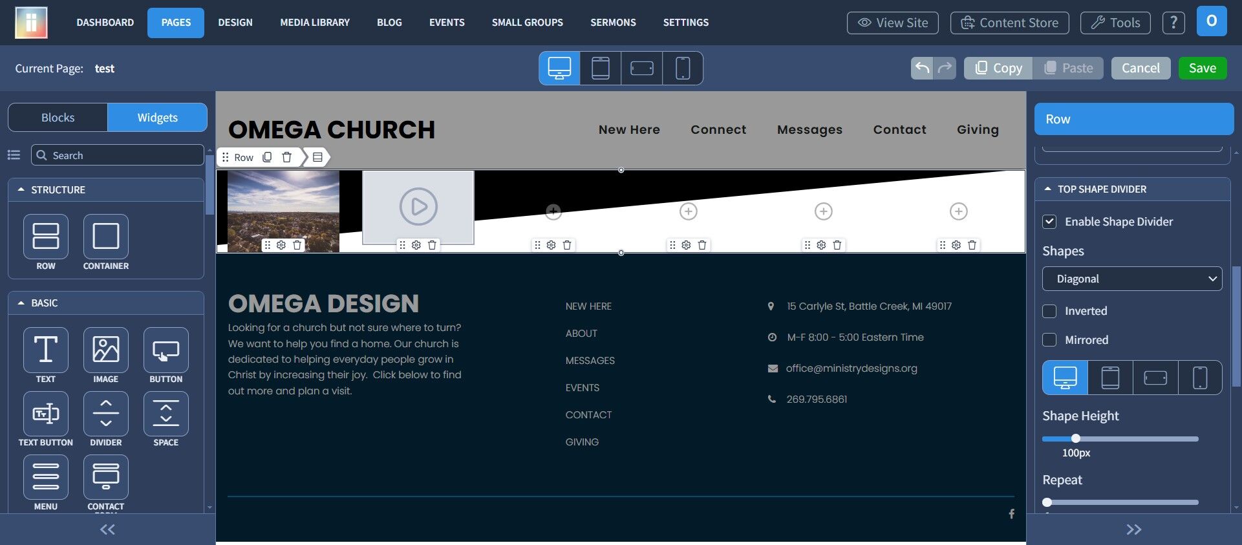Go to the Blog menu
This screenshot has height=545, width=1242.
tap(389, 23)
